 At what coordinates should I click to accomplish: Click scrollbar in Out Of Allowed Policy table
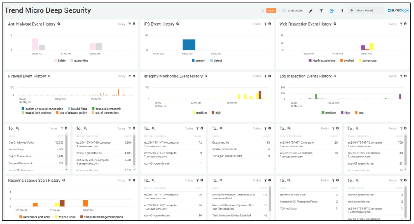coord(66,151)
